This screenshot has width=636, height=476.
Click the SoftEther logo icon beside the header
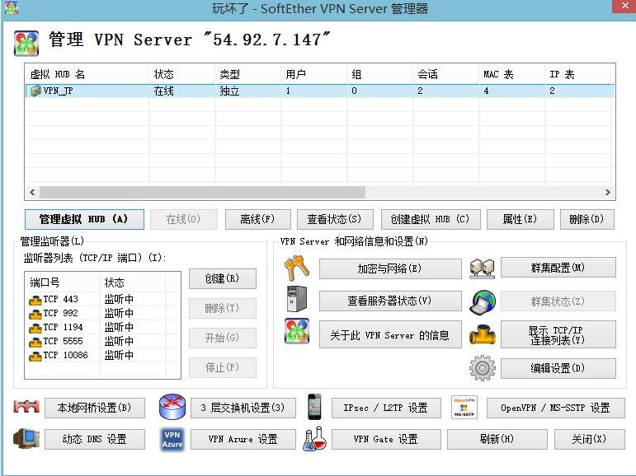(x=26, y=43)
